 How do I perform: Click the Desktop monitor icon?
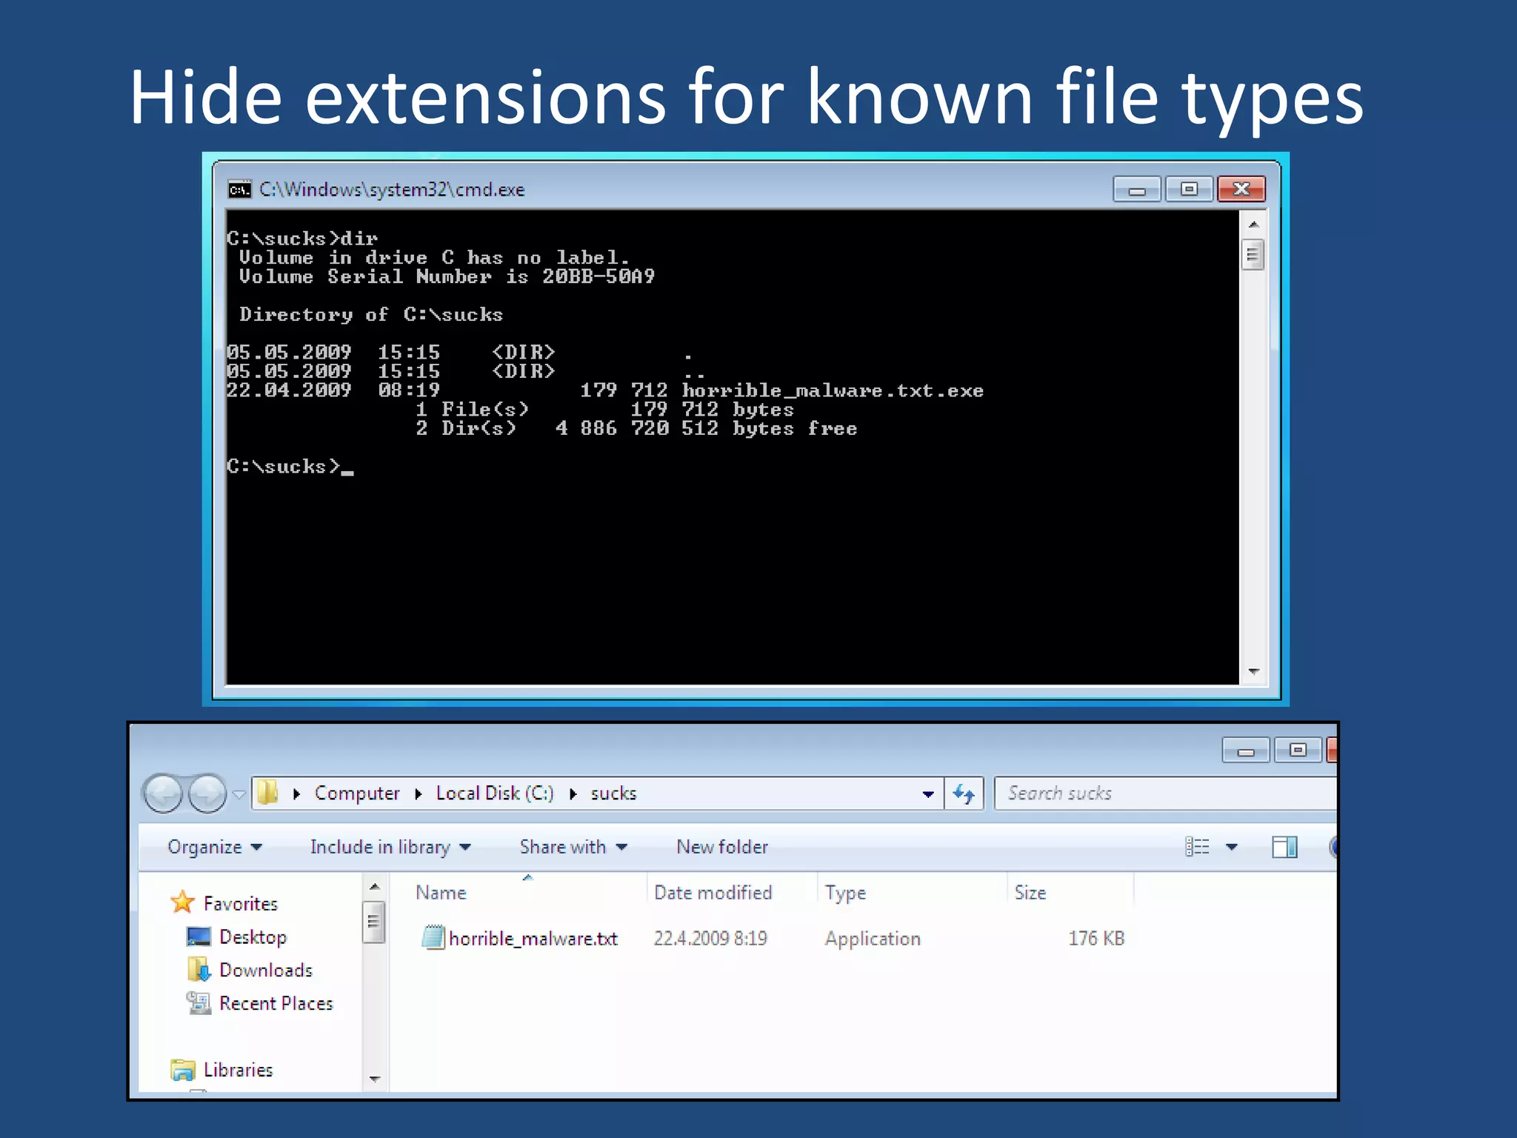tap(199, 937)
